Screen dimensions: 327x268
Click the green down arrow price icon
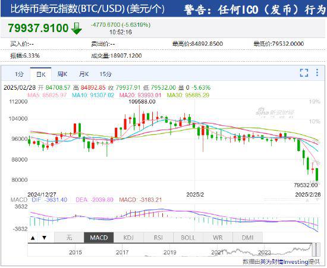pos(77,29)
